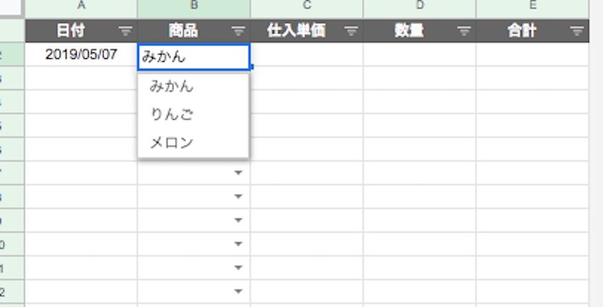Viewport: 603px width, 307px height.
Task: Choose りんご from the dropdown list
Action: click(172, 115)
